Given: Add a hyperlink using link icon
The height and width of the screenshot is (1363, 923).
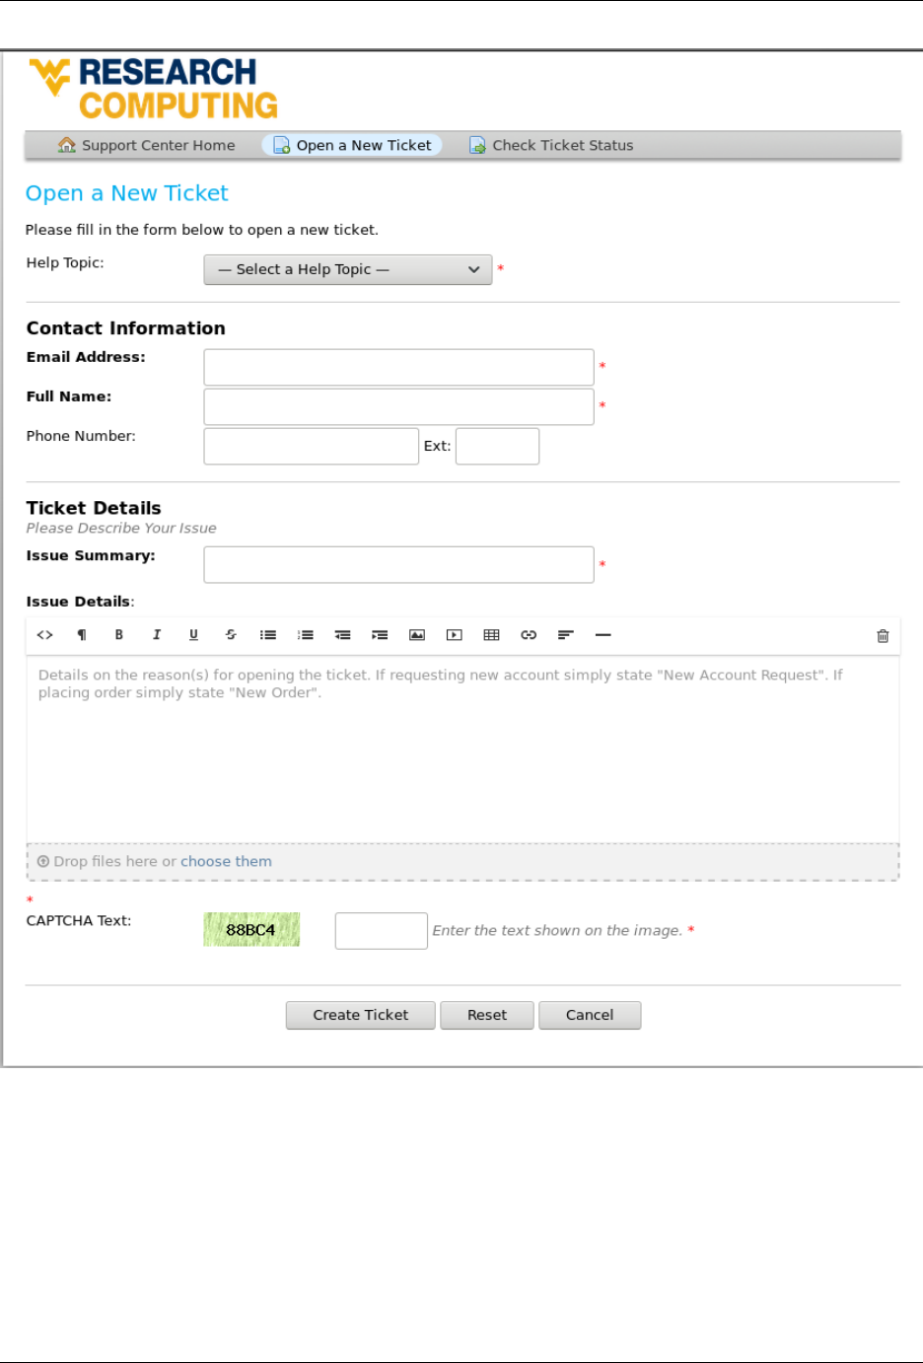Looking at the screenshot, I should click(529, 635).
